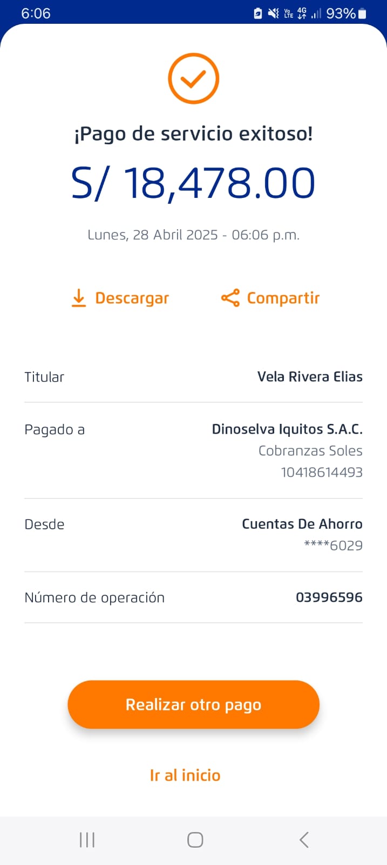Tap the signal strength bars icon
The width and height of the screenshot is (387, 865).
coord(316,14)
